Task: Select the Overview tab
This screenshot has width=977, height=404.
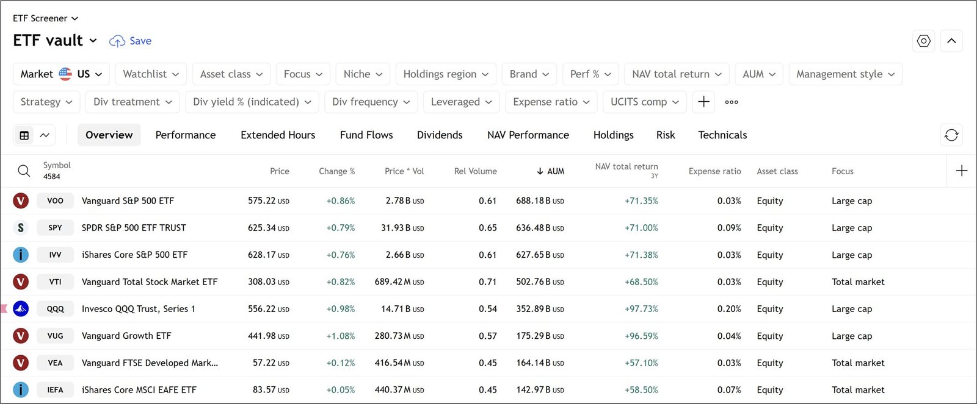Action: [x=109, y=135]
